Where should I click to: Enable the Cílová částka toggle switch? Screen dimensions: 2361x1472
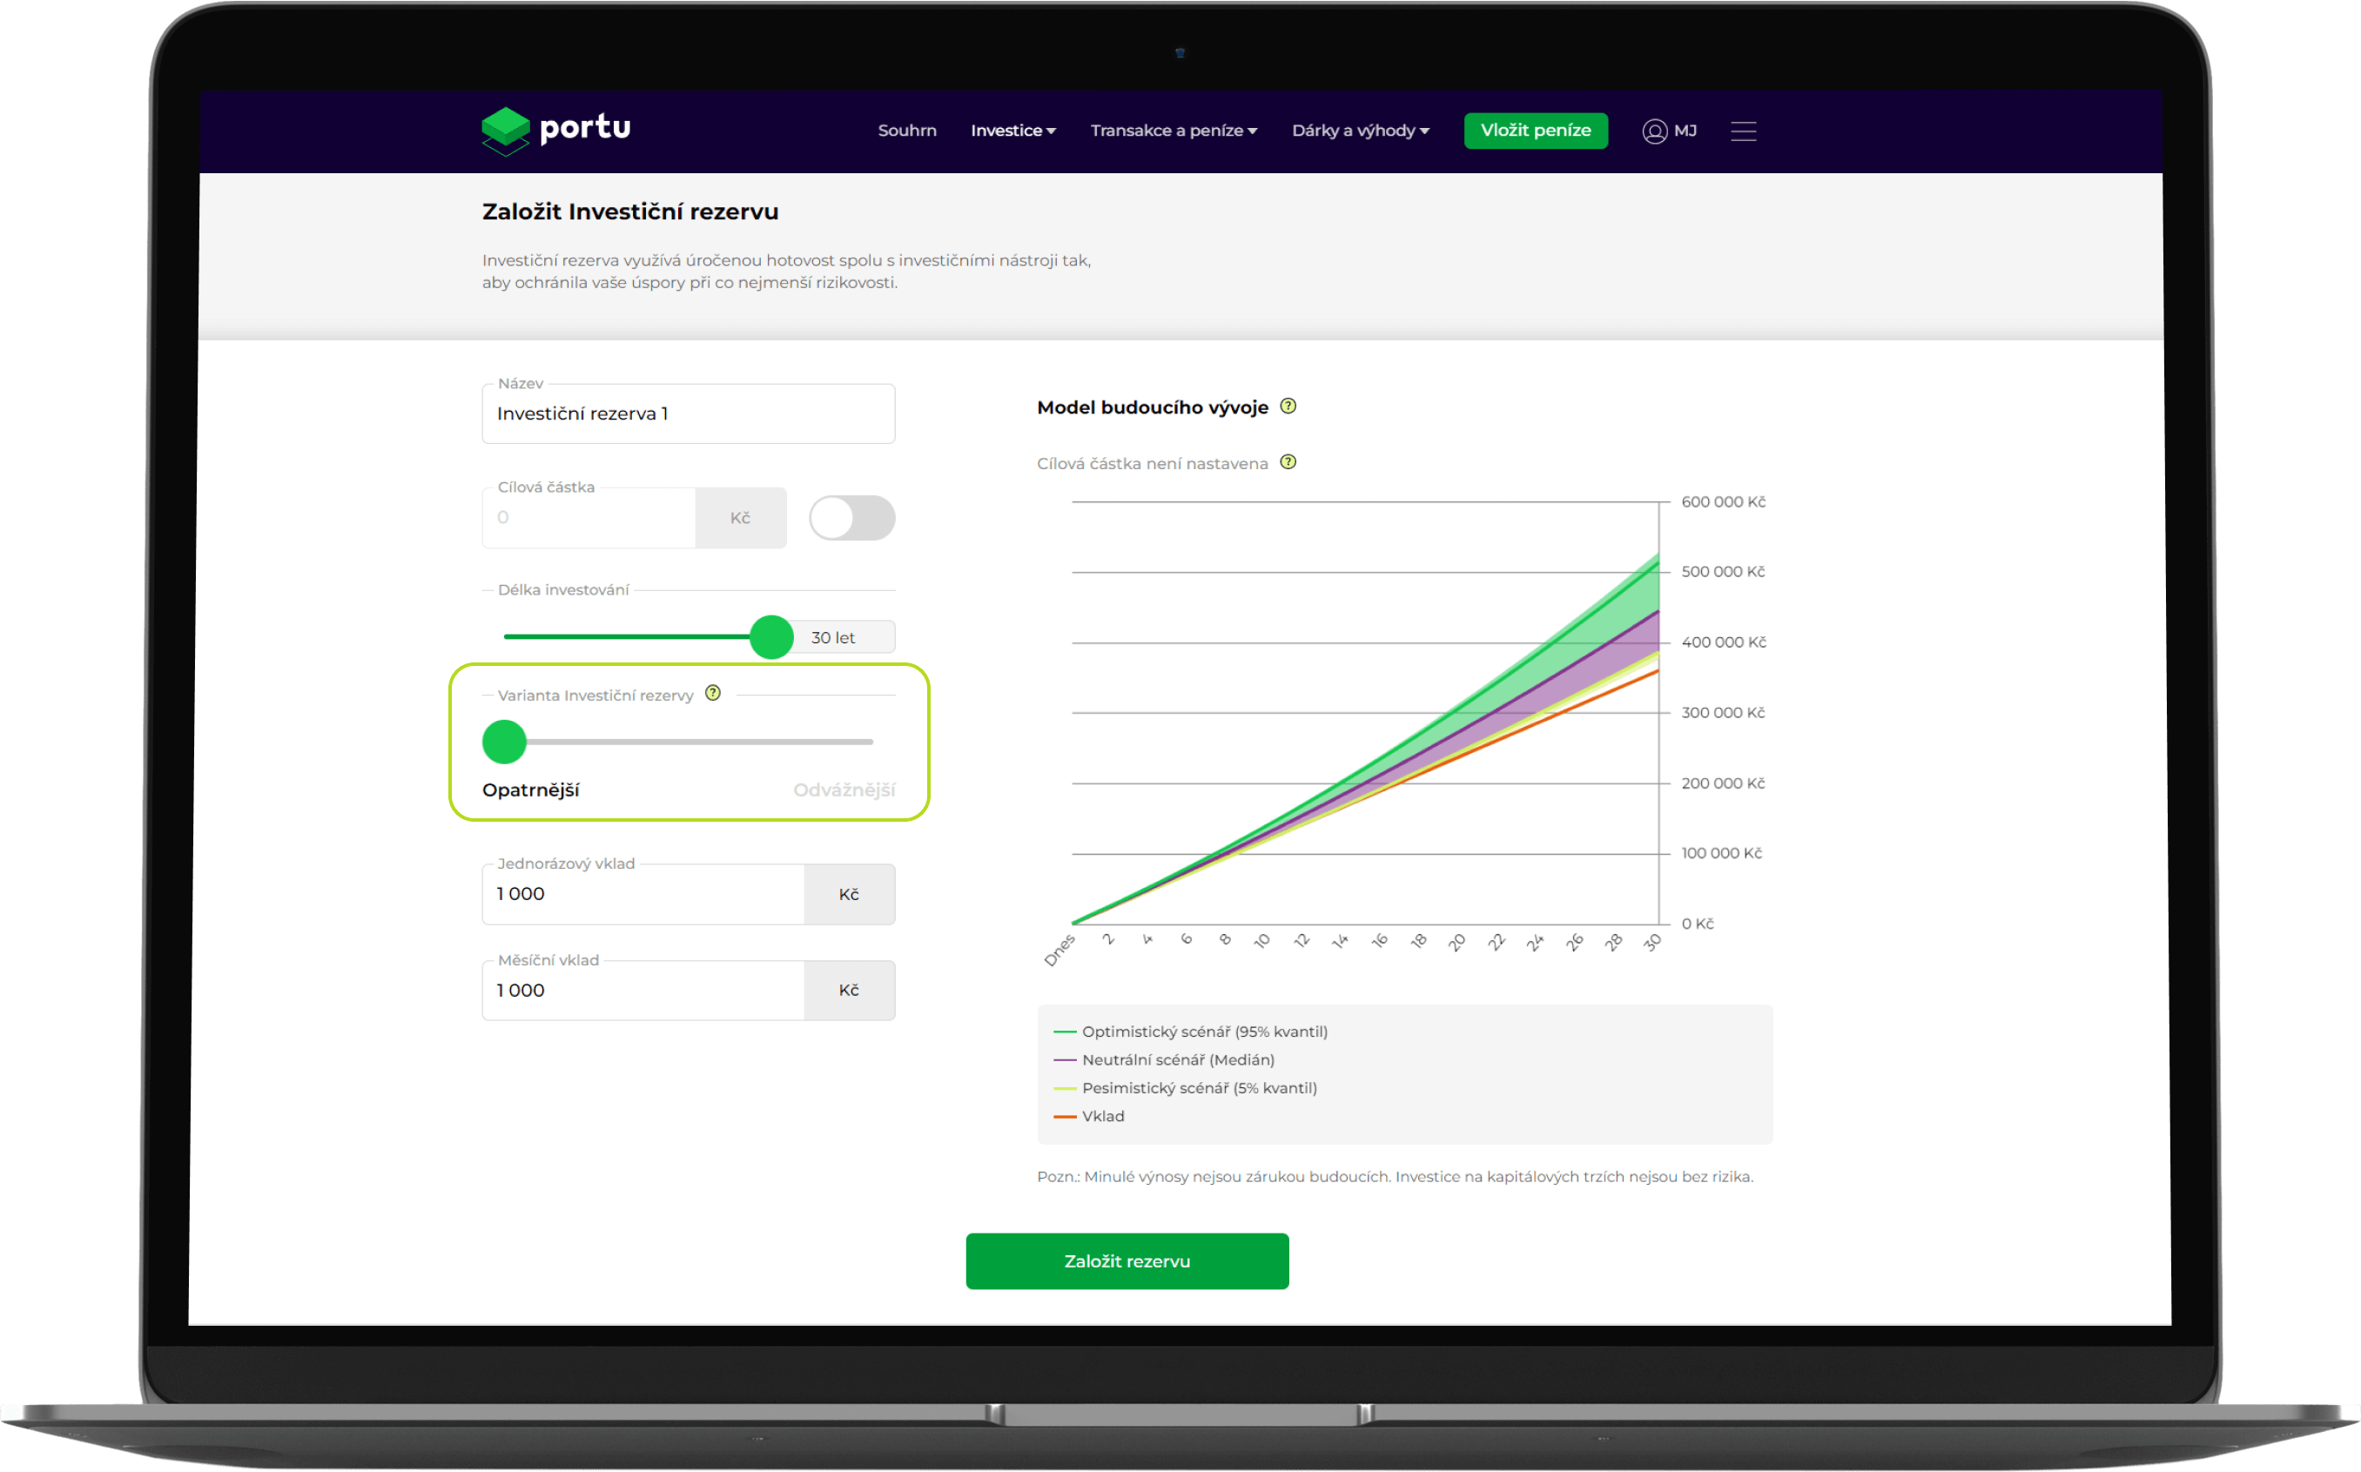(851, 518)
